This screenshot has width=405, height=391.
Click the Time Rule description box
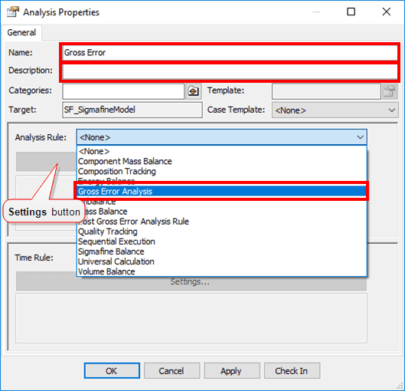191,318
